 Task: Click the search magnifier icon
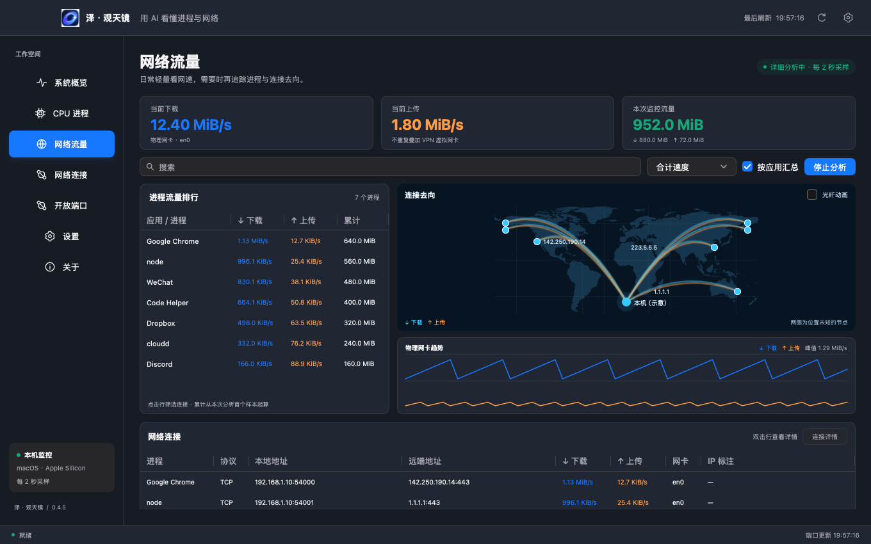click(151, 167)
